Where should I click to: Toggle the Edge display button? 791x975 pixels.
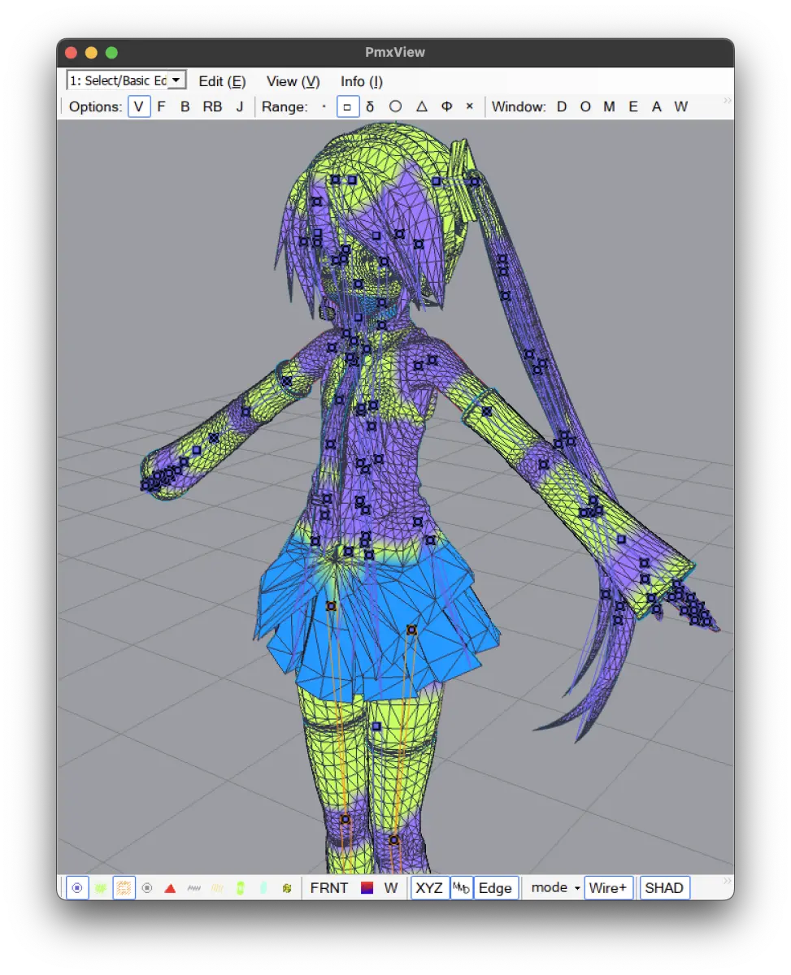coord(495,888)
